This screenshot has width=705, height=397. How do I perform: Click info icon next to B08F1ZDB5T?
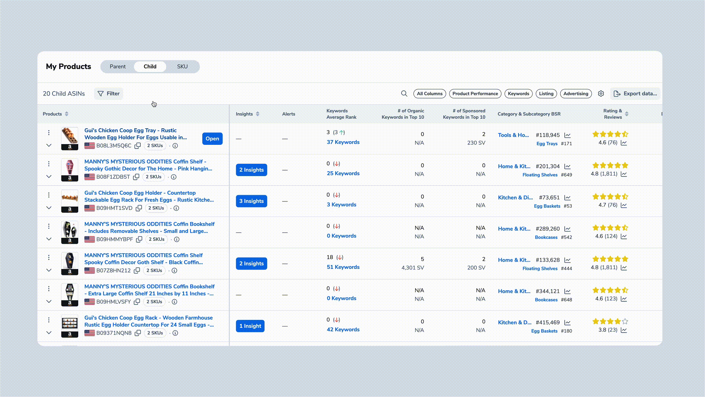[174, 177]
